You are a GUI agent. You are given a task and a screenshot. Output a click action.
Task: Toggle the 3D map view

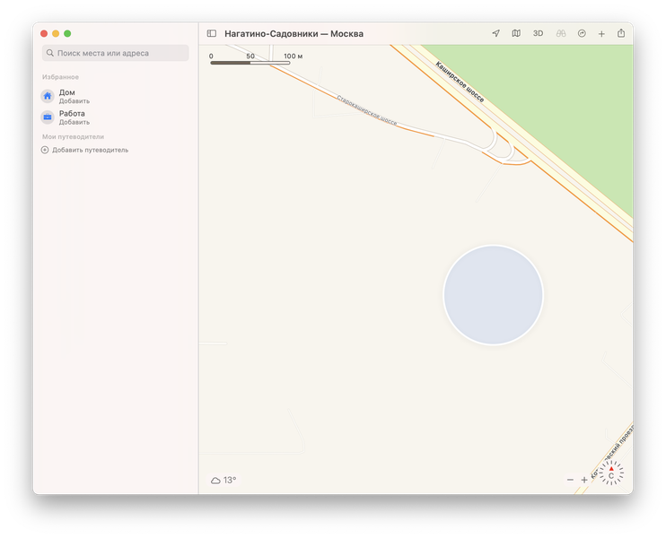coord(538,33)
